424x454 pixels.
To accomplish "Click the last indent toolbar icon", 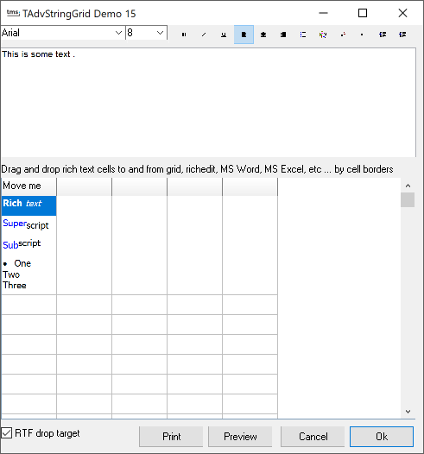I will 402,35.
